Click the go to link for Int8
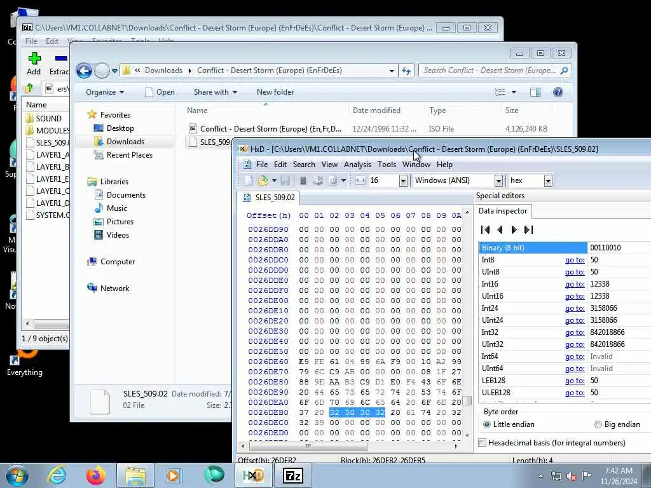651x488 pixels. [x=575, y=260]
